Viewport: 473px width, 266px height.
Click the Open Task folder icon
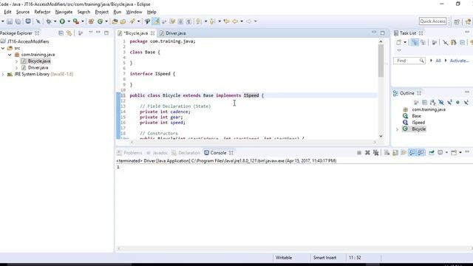(123, 21)
